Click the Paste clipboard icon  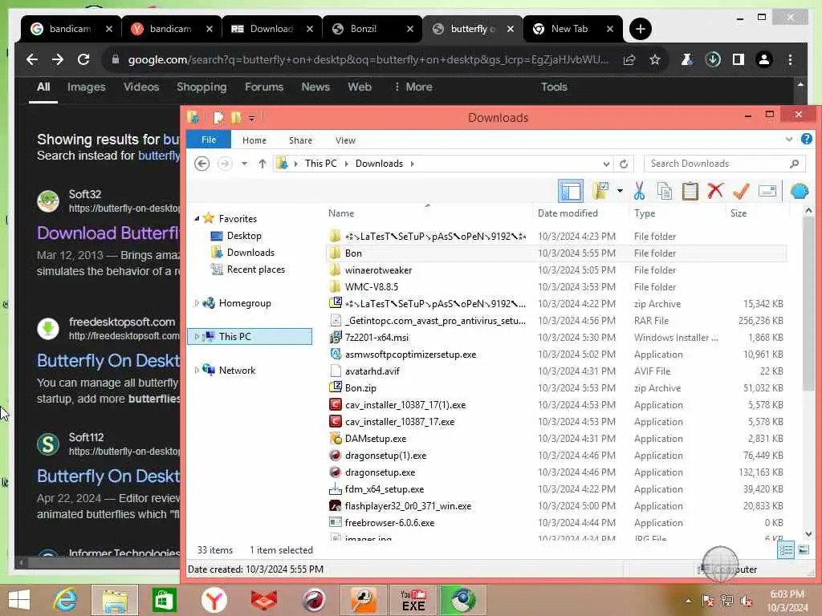(x=690, y=191)
